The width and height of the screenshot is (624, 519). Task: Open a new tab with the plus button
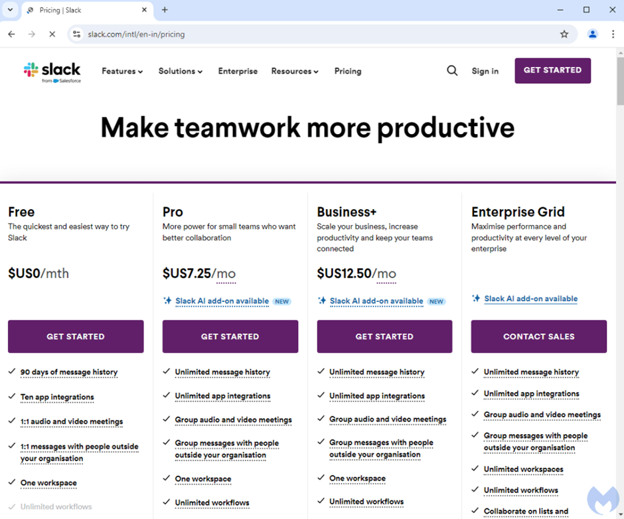point(165,10)
